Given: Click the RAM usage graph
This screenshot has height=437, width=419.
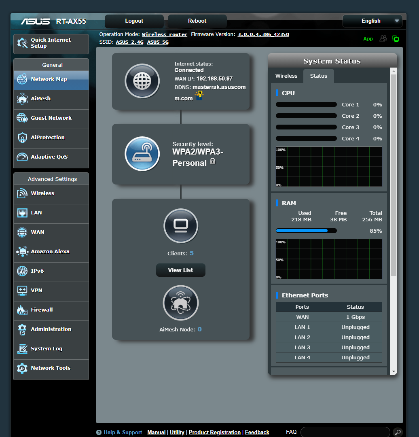Looking at the screenshot, I should pyautogui.click(x=329, y=259).
